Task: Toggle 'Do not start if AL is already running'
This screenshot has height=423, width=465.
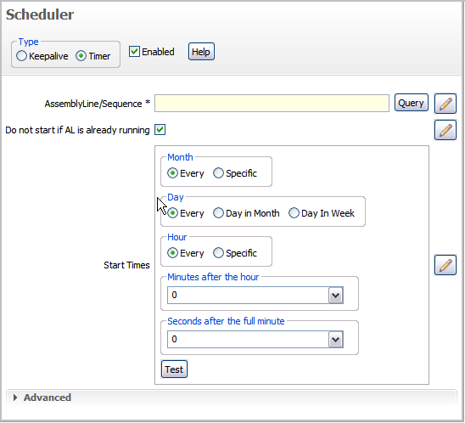Action: (x=160, y=130)
